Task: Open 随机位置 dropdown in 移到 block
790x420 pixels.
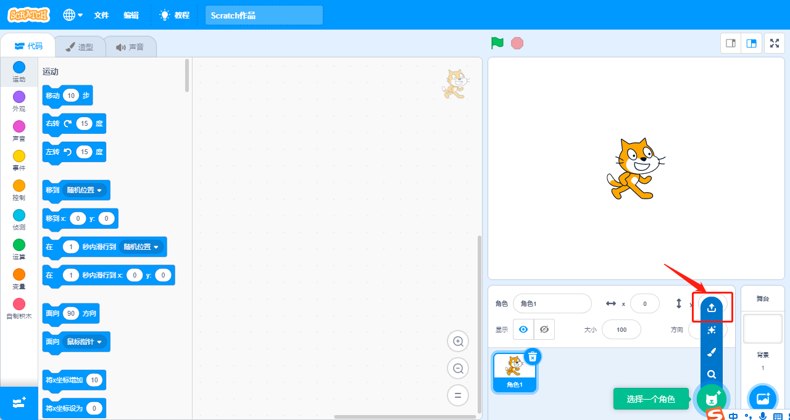Action: 85,190
